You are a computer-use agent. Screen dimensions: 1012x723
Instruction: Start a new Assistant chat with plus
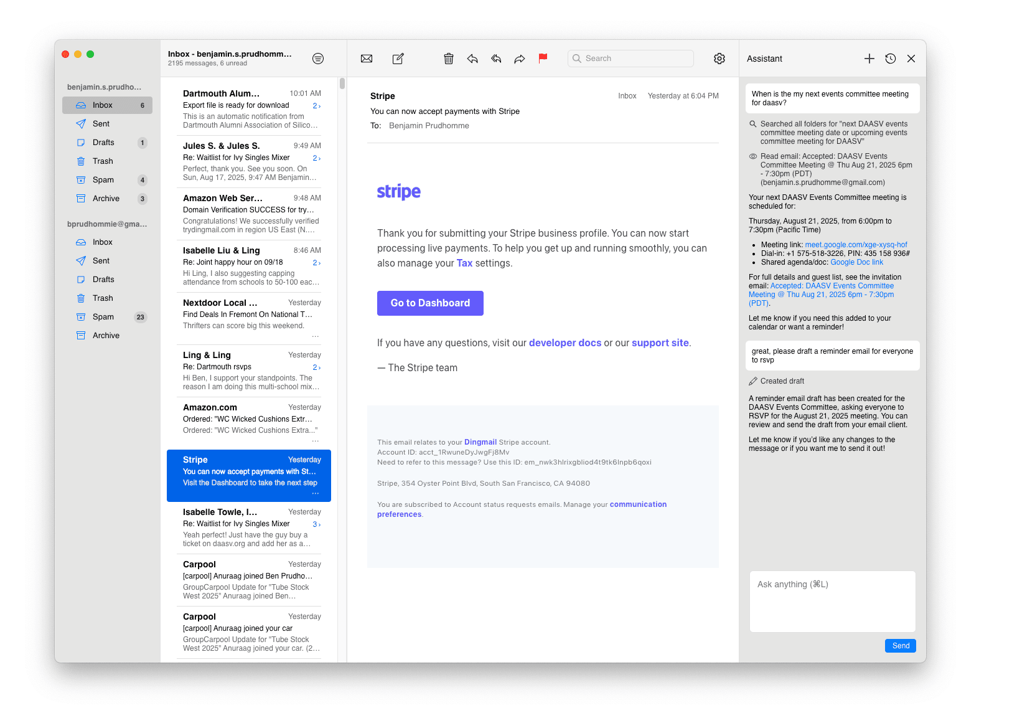pyautogui.click(x=869, y=59)
